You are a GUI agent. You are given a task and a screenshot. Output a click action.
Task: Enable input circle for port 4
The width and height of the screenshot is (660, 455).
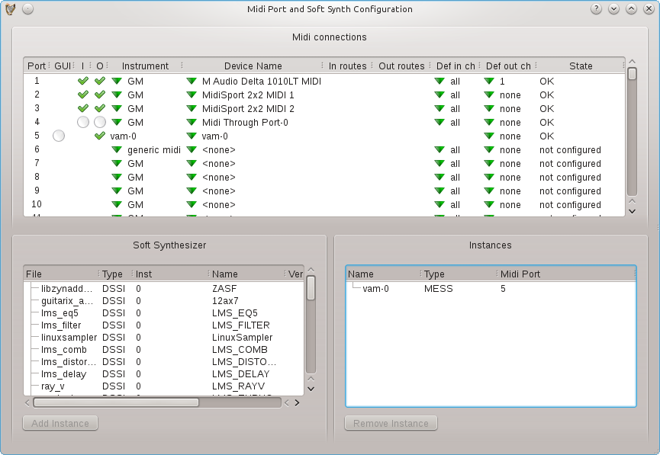click(83, 122)
